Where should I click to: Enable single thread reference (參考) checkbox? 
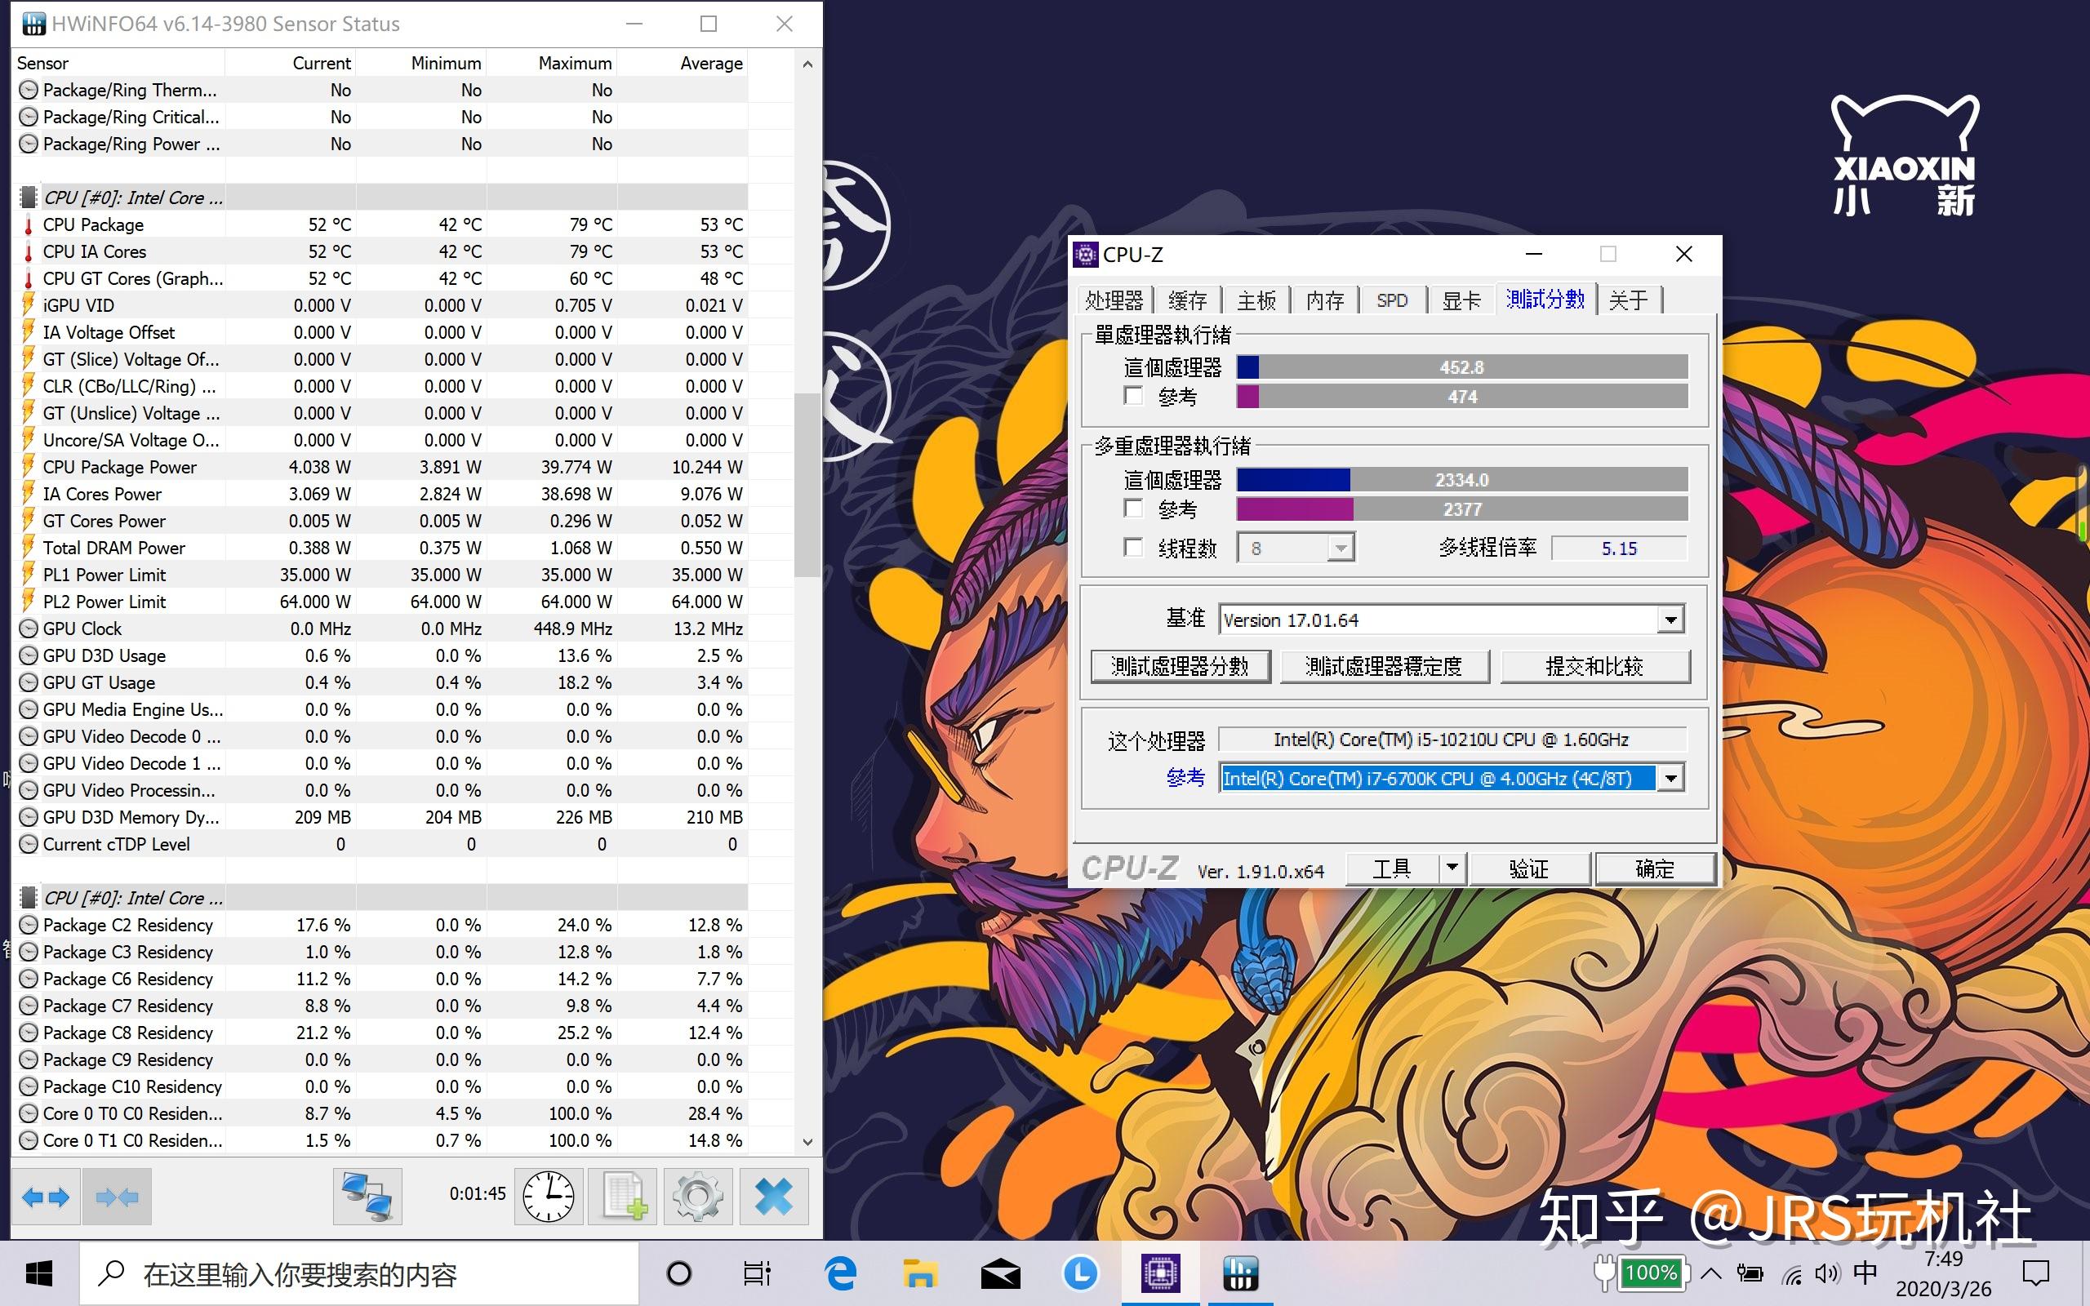click(x=1133, y=397)
